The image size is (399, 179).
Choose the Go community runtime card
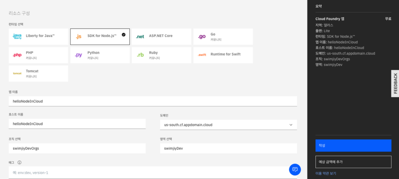[x=223, y=36]
